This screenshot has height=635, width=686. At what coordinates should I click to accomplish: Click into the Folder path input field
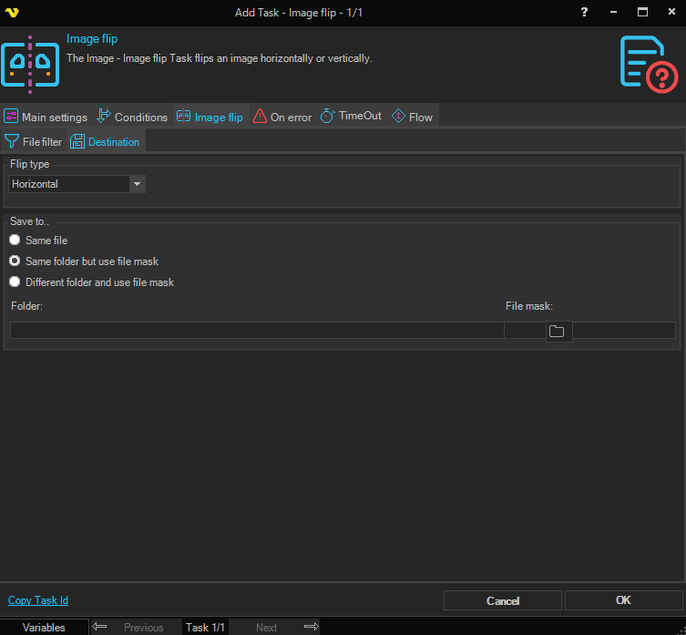[x=256, y=331]
